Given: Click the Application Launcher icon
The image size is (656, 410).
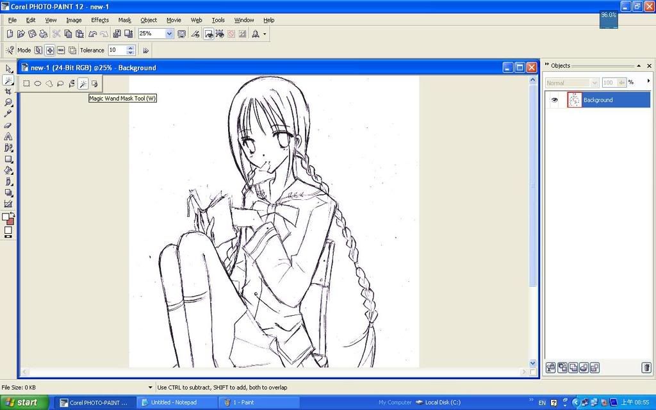Looking at the screenshot, I should click(x=255, y=34).
